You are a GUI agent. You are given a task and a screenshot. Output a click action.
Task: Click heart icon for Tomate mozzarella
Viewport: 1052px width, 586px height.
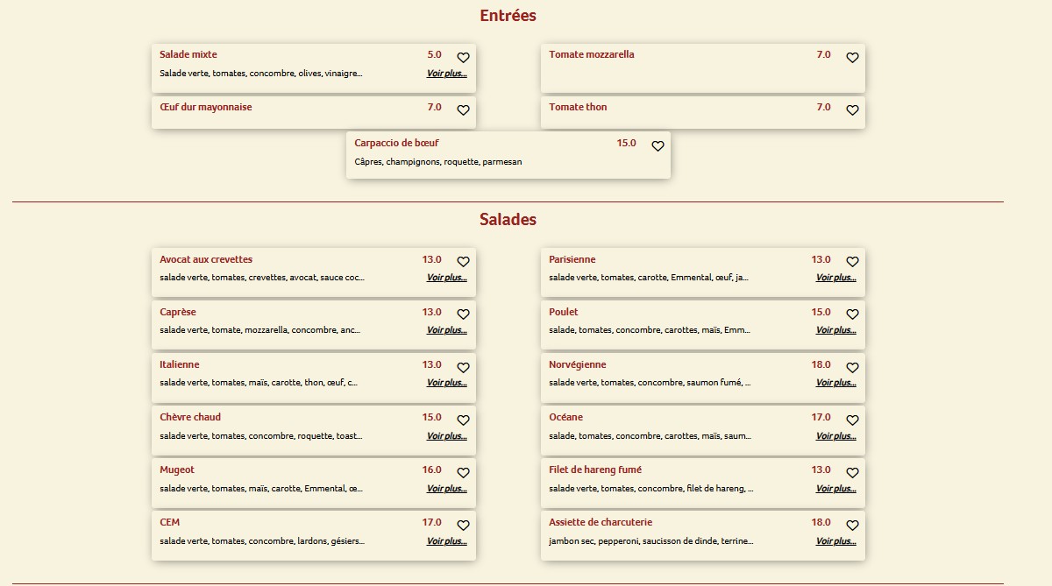[x=852, y=58]
